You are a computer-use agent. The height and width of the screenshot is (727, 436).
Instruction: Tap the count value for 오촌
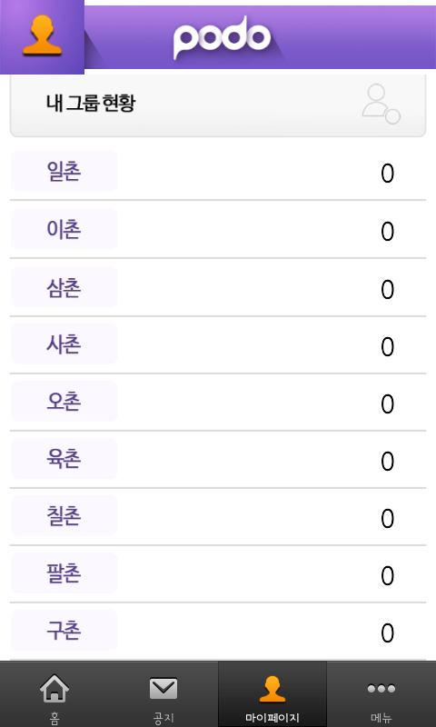click(387, 404)
